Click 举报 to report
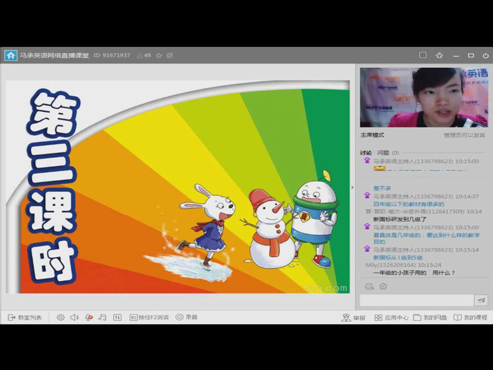 354,318
